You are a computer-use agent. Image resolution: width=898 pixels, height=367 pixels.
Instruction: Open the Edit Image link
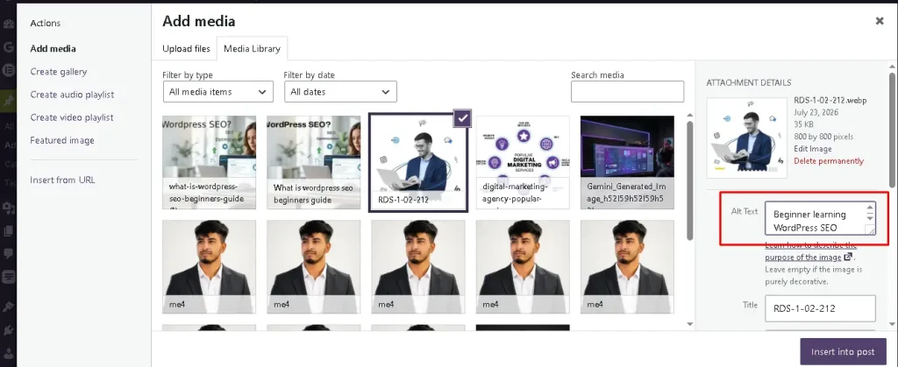pyautogui.click(x=813, y=149)
